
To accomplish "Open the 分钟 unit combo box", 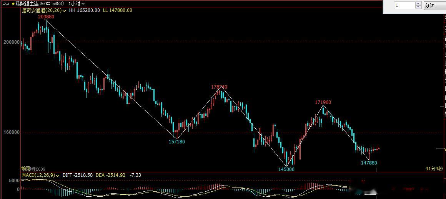I will 434,5.
